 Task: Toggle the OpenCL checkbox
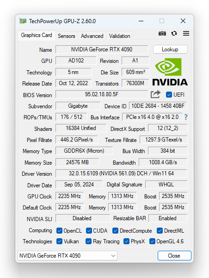click(x=59, y=231)
